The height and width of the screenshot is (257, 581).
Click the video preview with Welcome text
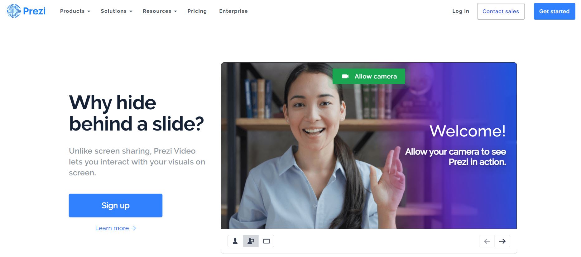369,146
